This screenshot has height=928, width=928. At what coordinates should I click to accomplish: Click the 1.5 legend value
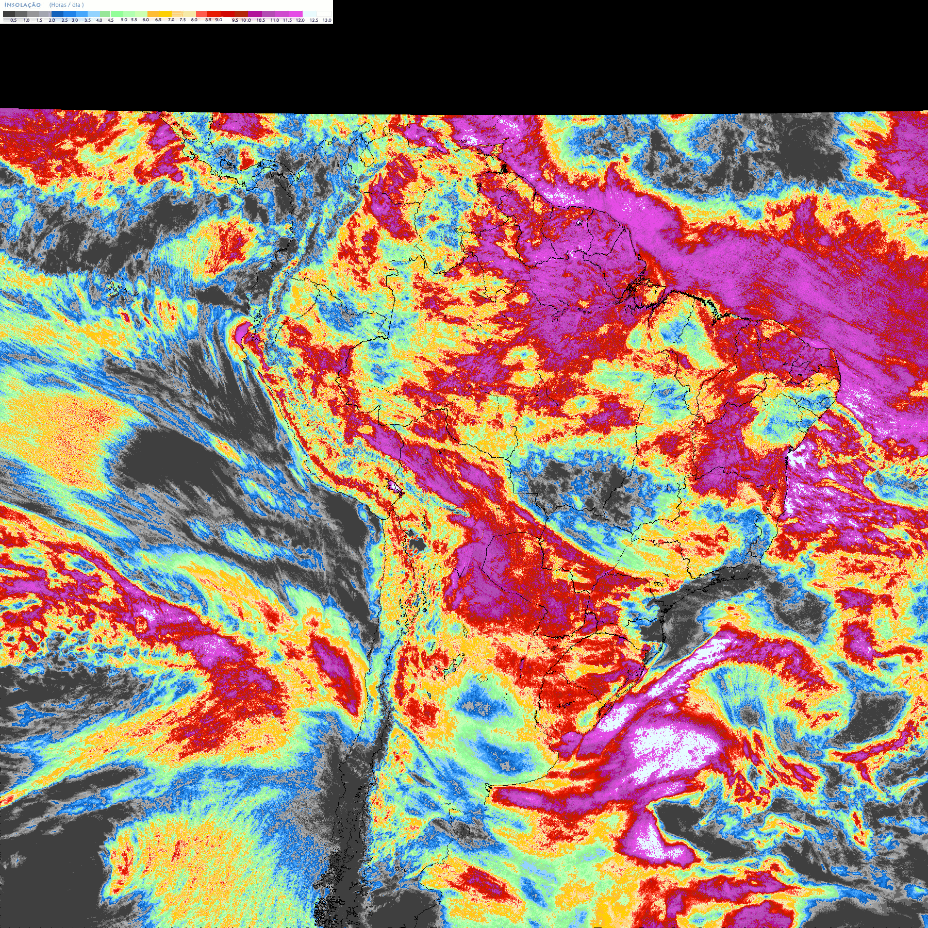click(x=39, y=20)
